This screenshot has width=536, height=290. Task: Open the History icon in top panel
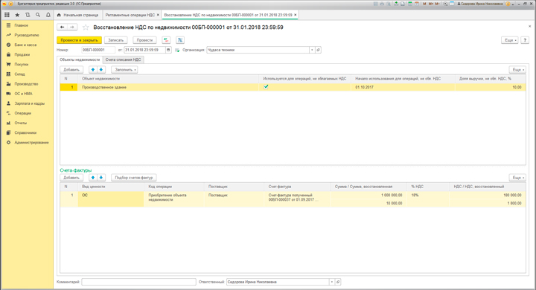(x=28, y=15)
